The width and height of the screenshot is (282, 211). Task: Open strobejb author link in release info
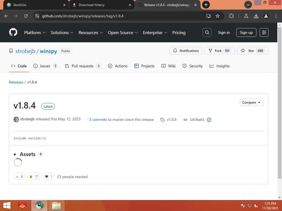pyautogui.click(x=27, y=119)
